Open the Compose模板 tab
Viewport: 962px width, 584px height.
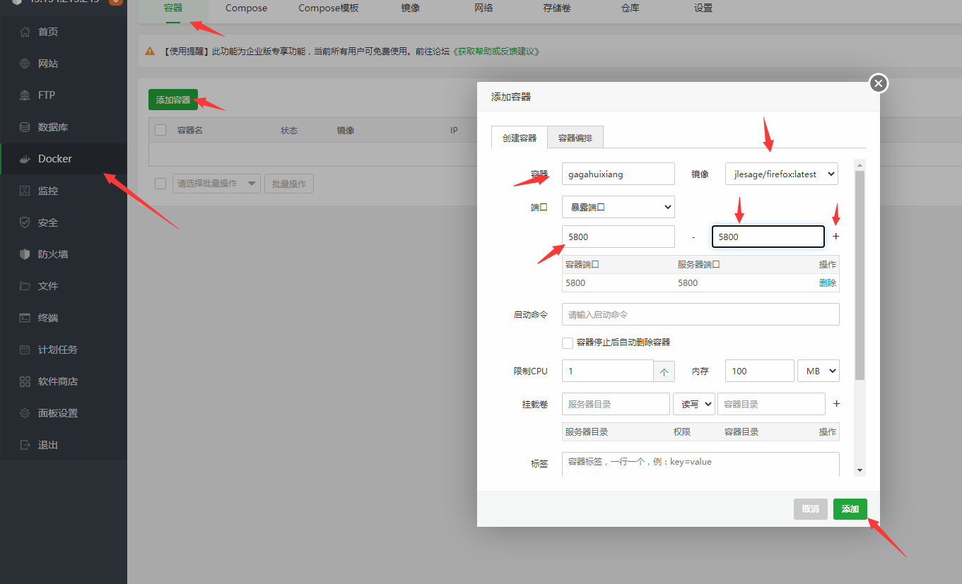coord(329,8)
